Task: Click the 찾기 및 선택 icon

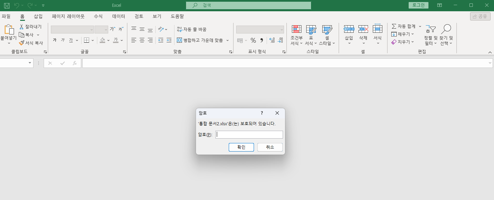Action: [x=446, y=29]
